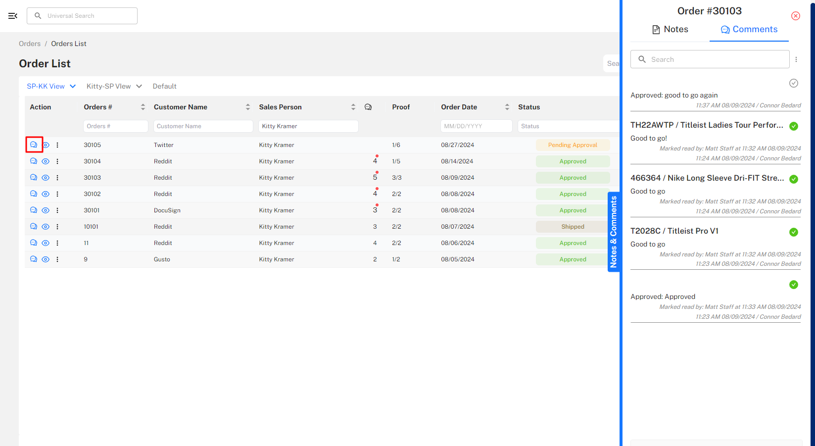Open more actions menu for order 30101
Screen dimensions: 815x446
pyautogui.click(x=57, y=210)
